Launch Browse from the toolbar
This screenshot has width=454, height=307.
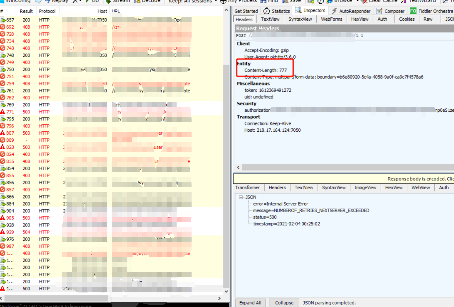pyautogui.click(x=340, y=1)
